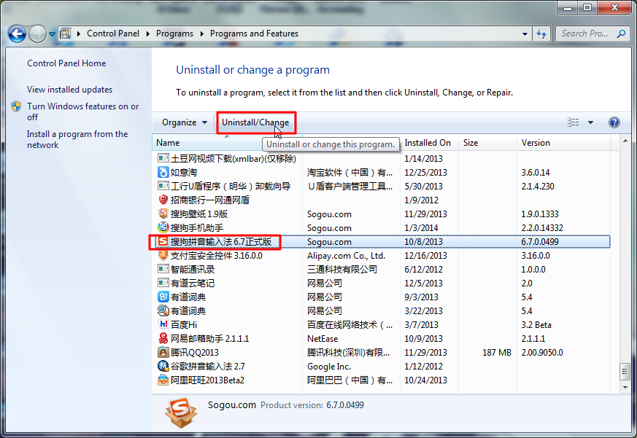Click the blue help question icon
Screen dimensions: 637x438
point(614,122)
